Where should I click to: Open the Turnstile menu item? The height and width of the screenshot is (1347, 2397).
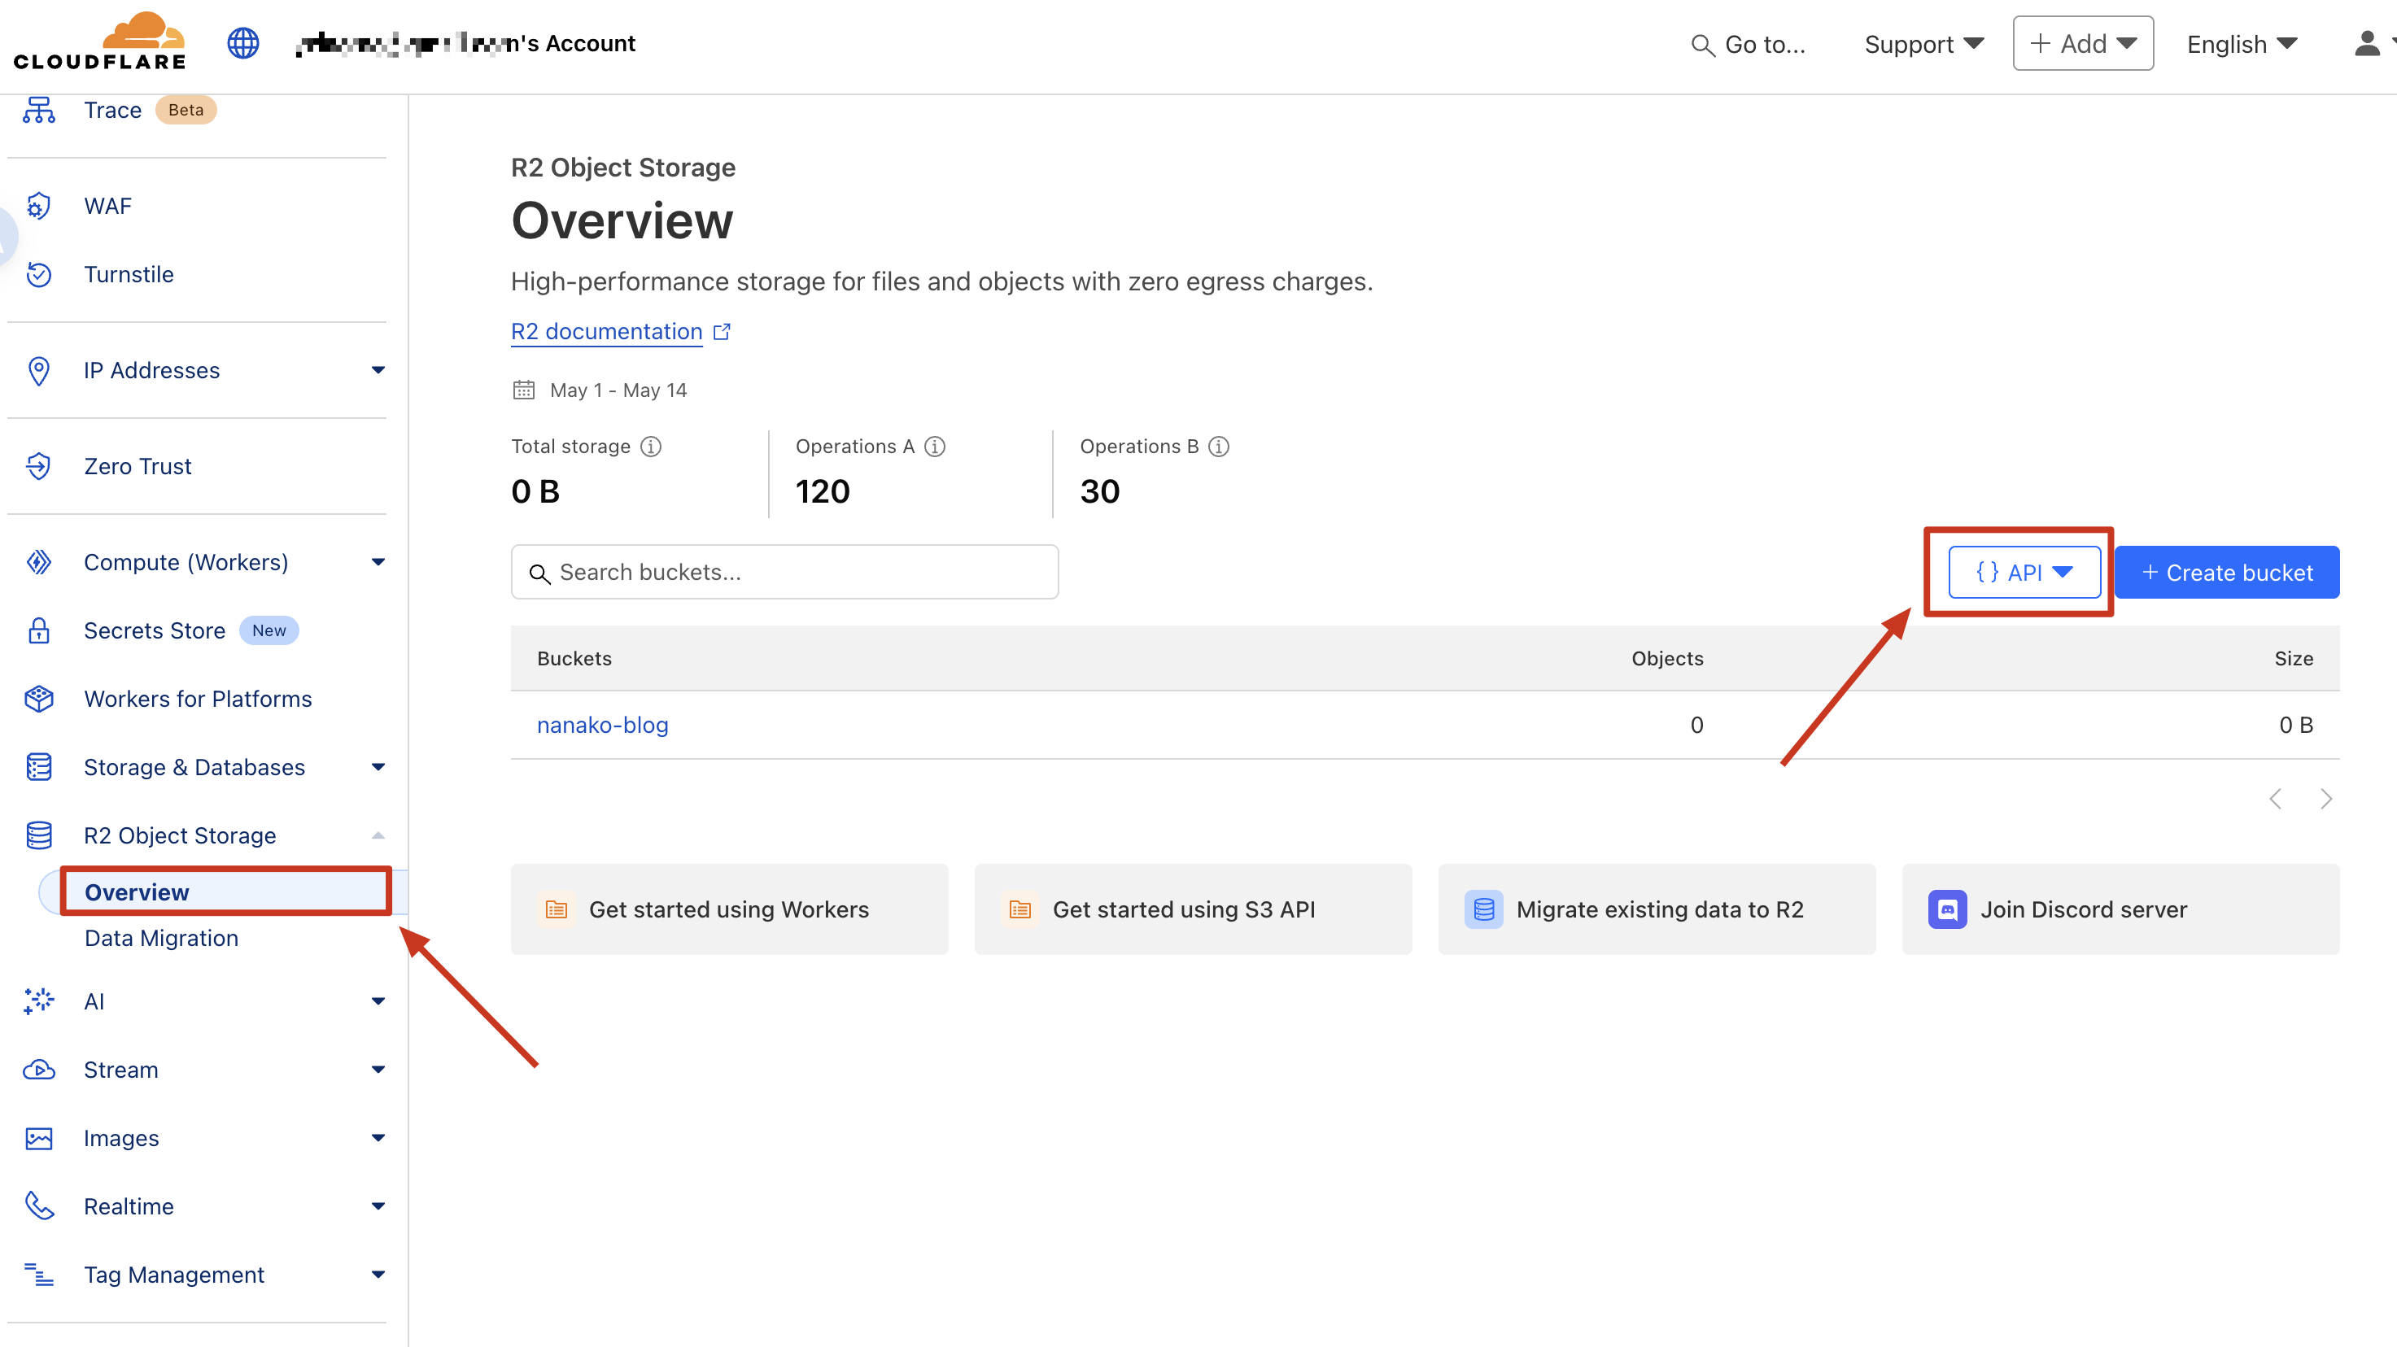click(x=129, y=274)
